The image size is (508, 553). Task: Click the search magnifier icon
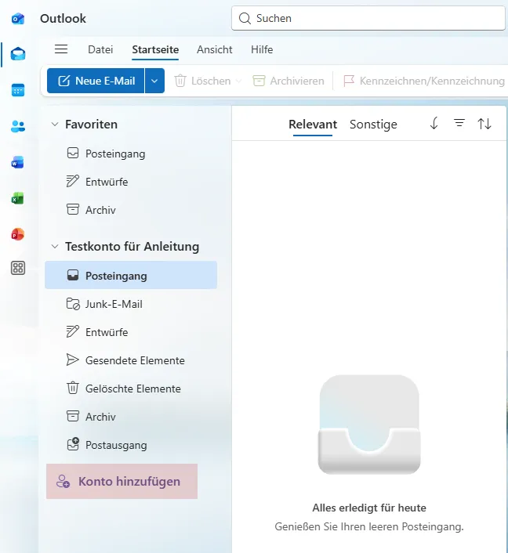245,18
